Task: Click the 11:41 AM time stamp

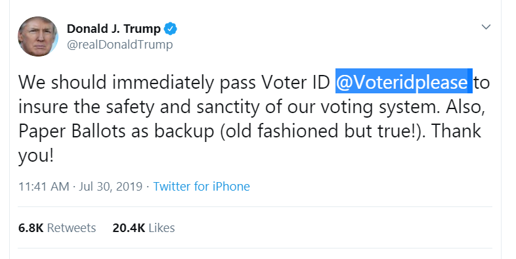Action: [44, 187]
